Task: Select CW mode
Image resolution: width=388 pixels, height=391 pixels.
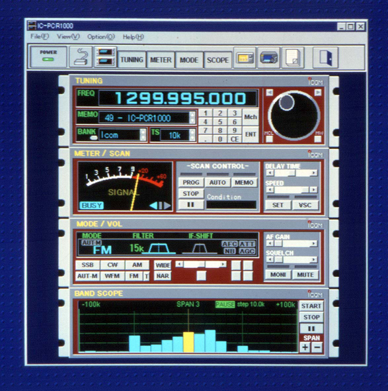Action: pos(112,265)
